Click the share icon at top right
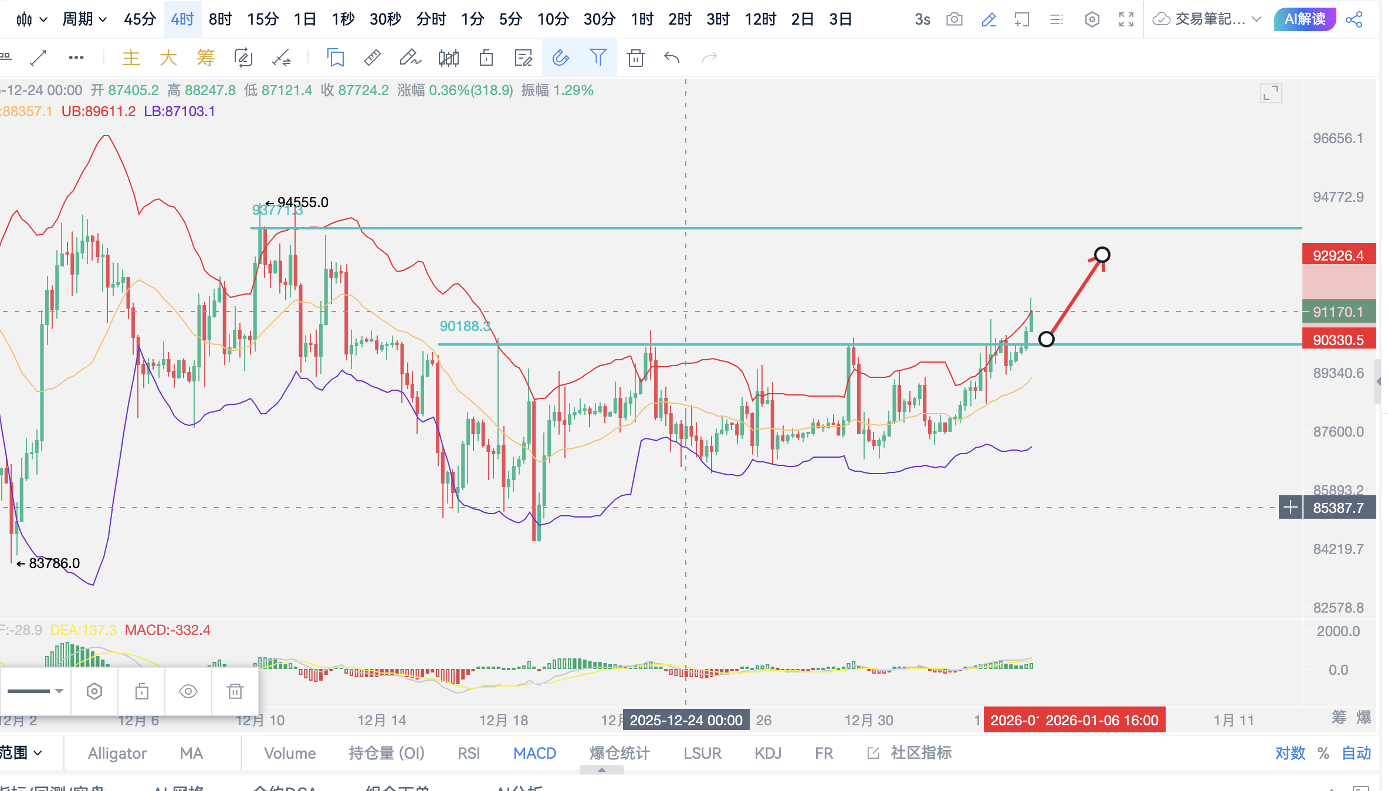1388x791 pixels. pos(1355,19)
